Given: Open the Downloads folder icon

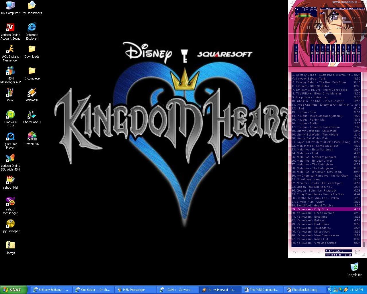Looking at the screenshot, I should [x=32, y=52].
